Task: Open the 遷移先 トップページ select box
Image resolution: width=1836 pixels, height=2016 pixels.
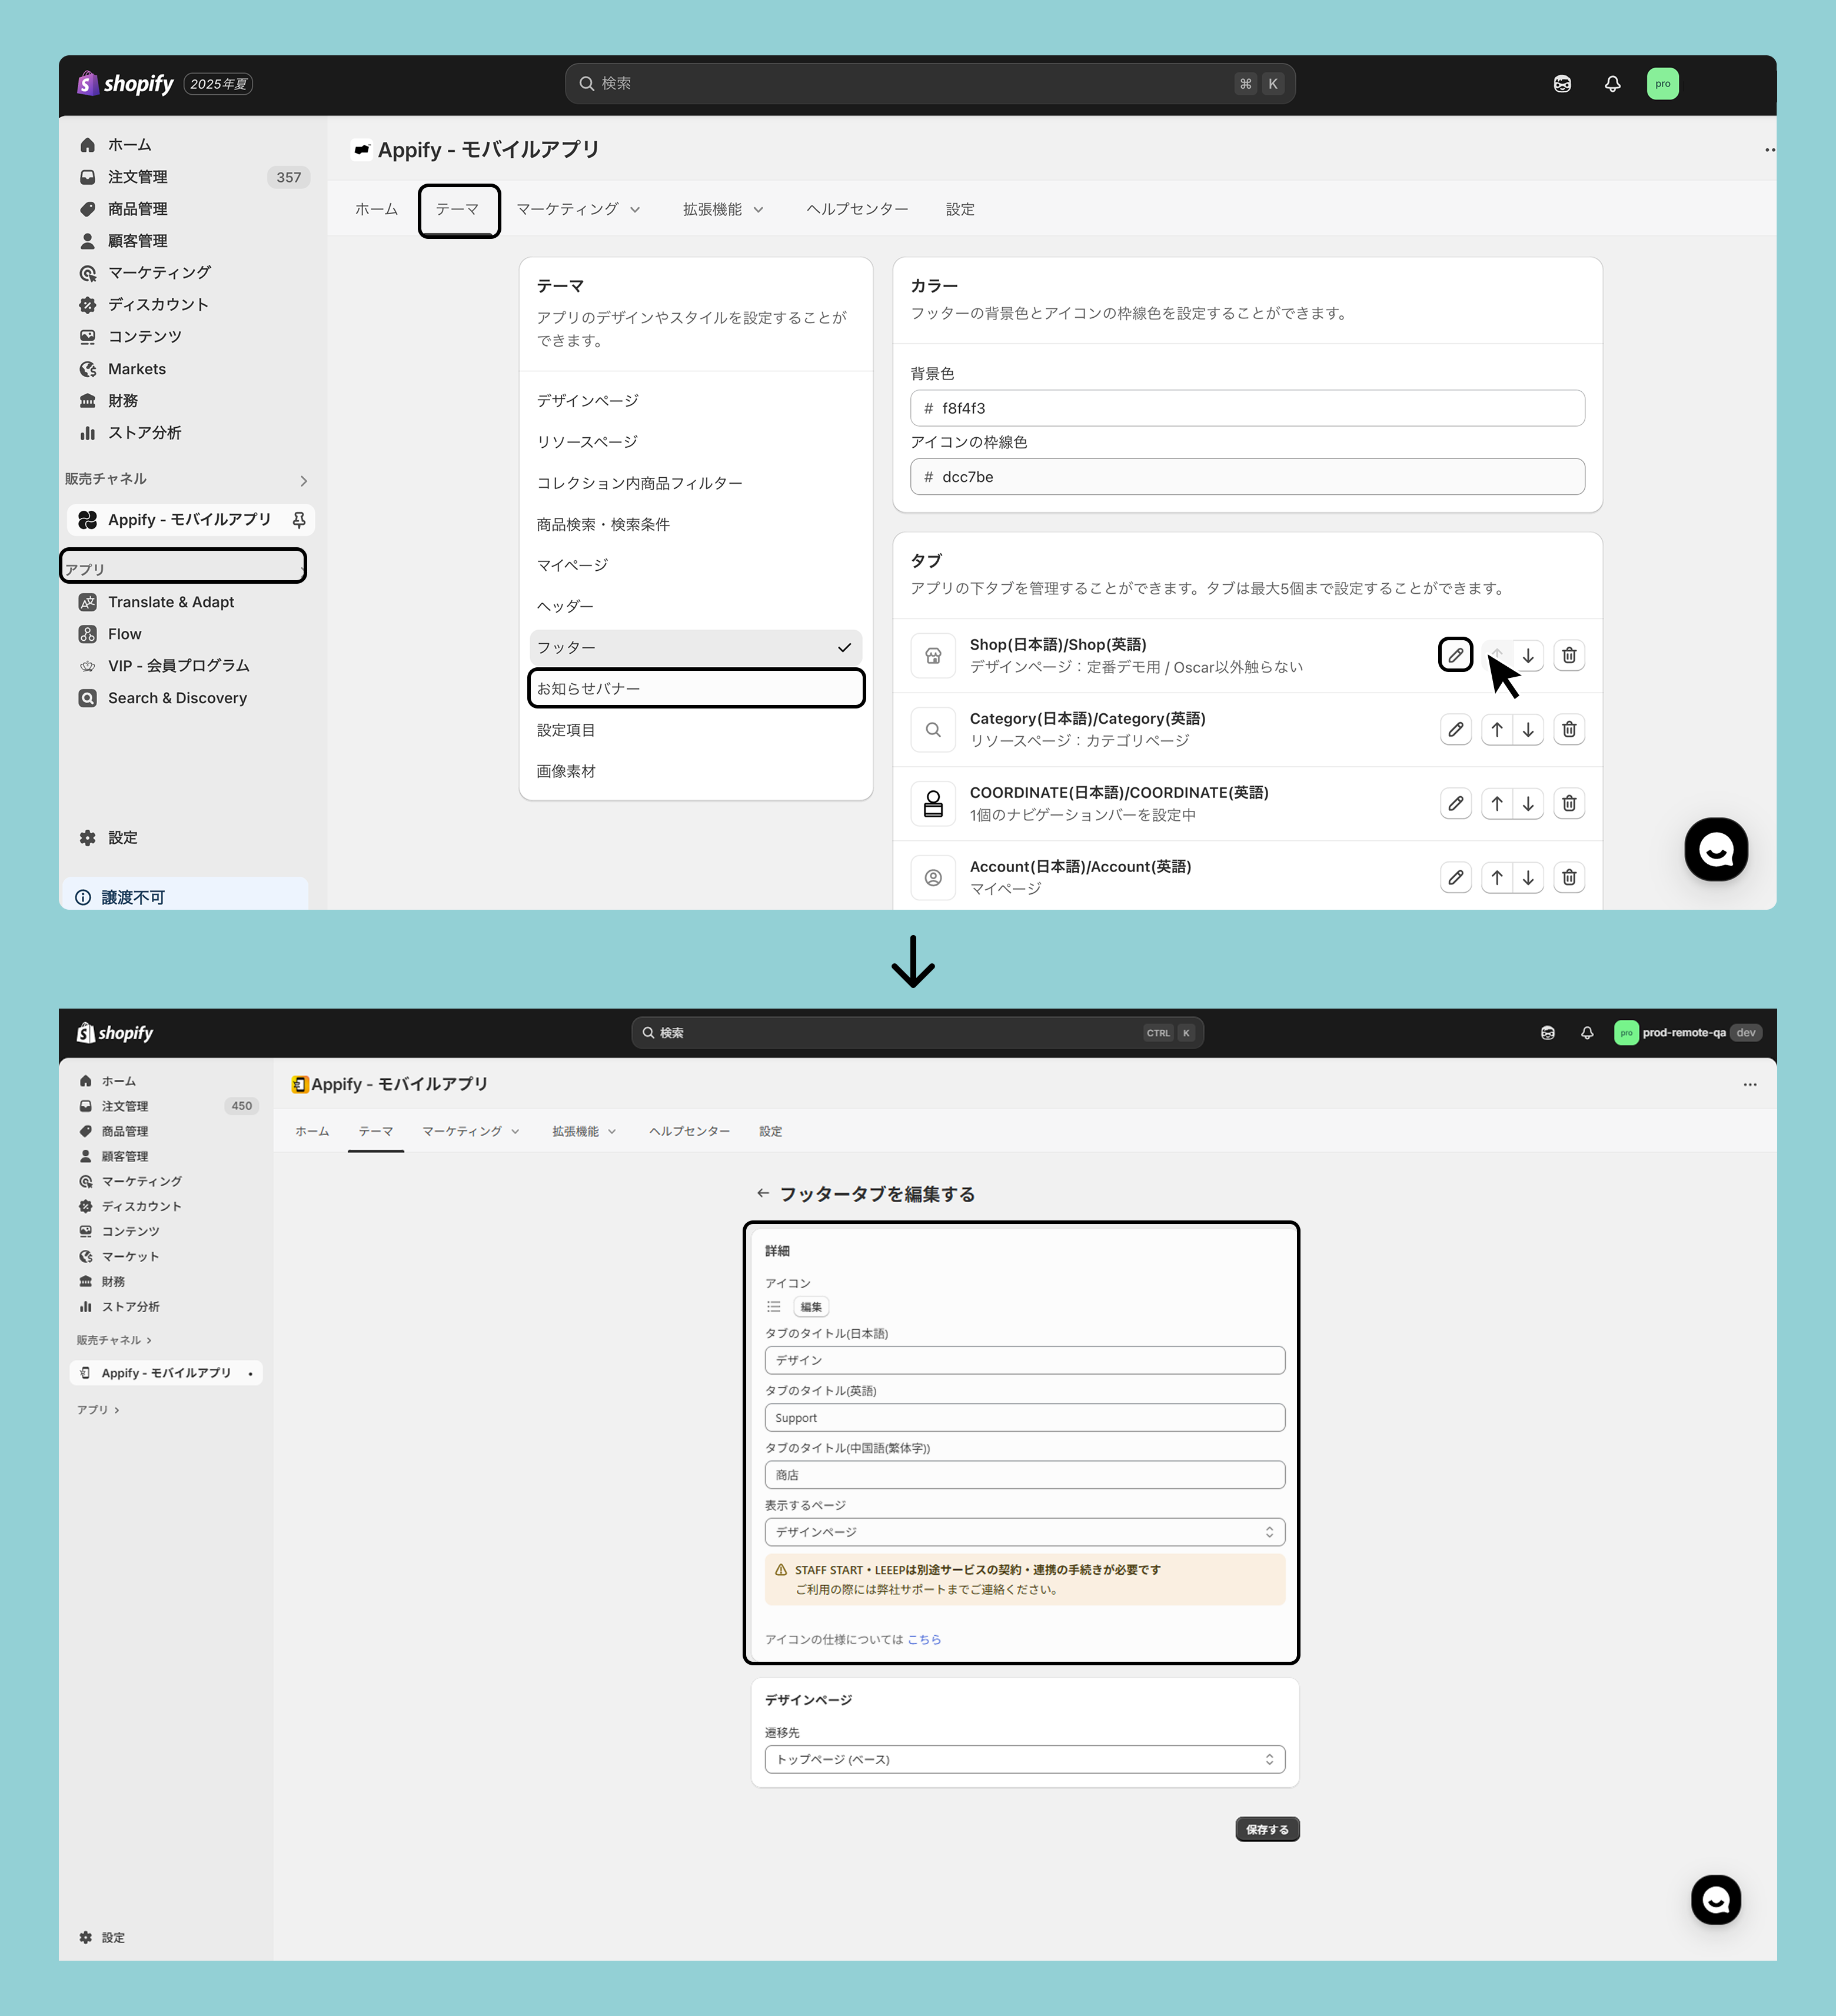Action: pyautogui.click(x=1024, y=1759)
